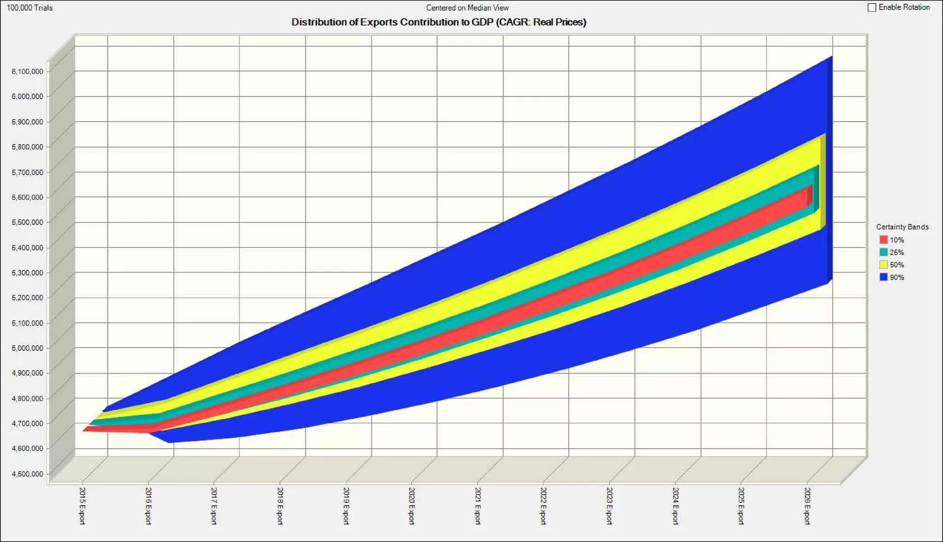Click the '2023 Export' axis label
This screenshot has width=943, height=542.
[x=609, y=506]
